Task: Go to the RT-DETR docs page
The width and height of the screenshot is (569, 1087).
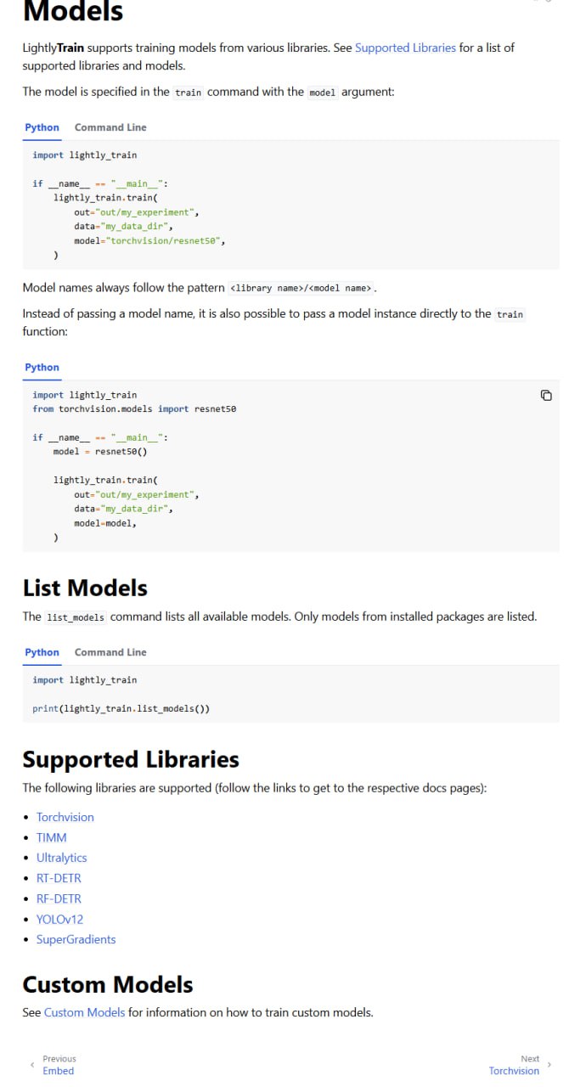Action: pos(59,878)
